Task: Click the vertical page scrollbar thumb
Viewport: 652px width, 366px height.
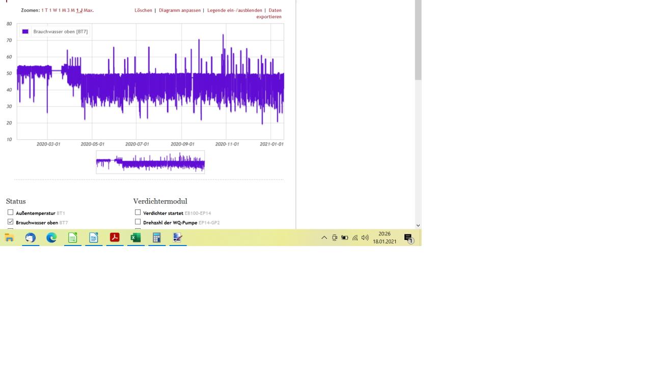Action: click(x=418, y=40)
